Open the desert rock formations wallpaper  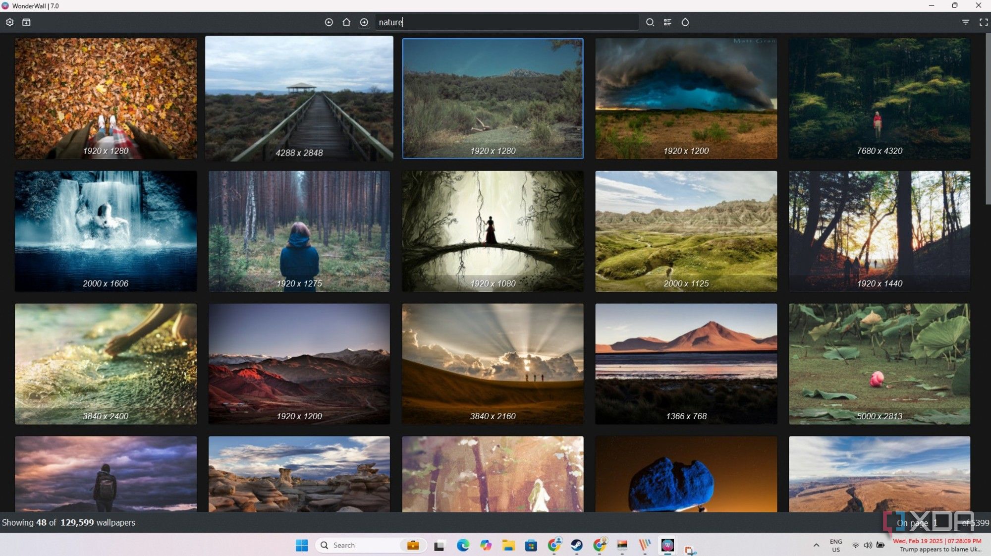pyautogui.click(x=299, y=474)
